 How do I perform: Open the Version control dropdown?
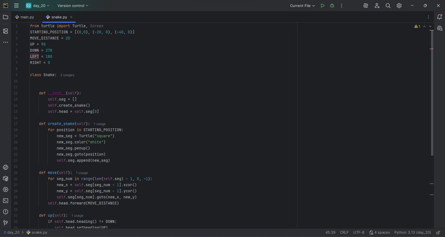[x=73, y=6]
